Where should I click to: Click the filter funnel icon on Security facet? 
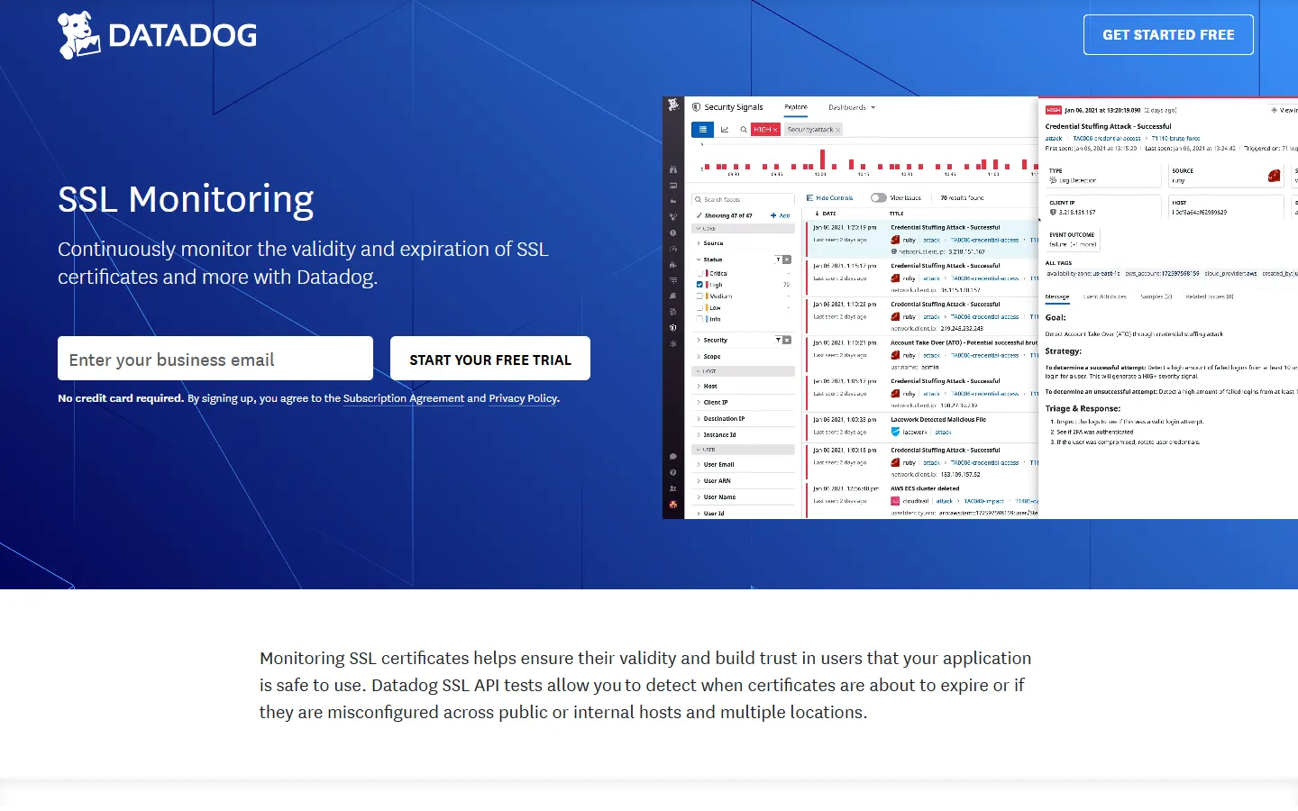click(x=778, y=340)
